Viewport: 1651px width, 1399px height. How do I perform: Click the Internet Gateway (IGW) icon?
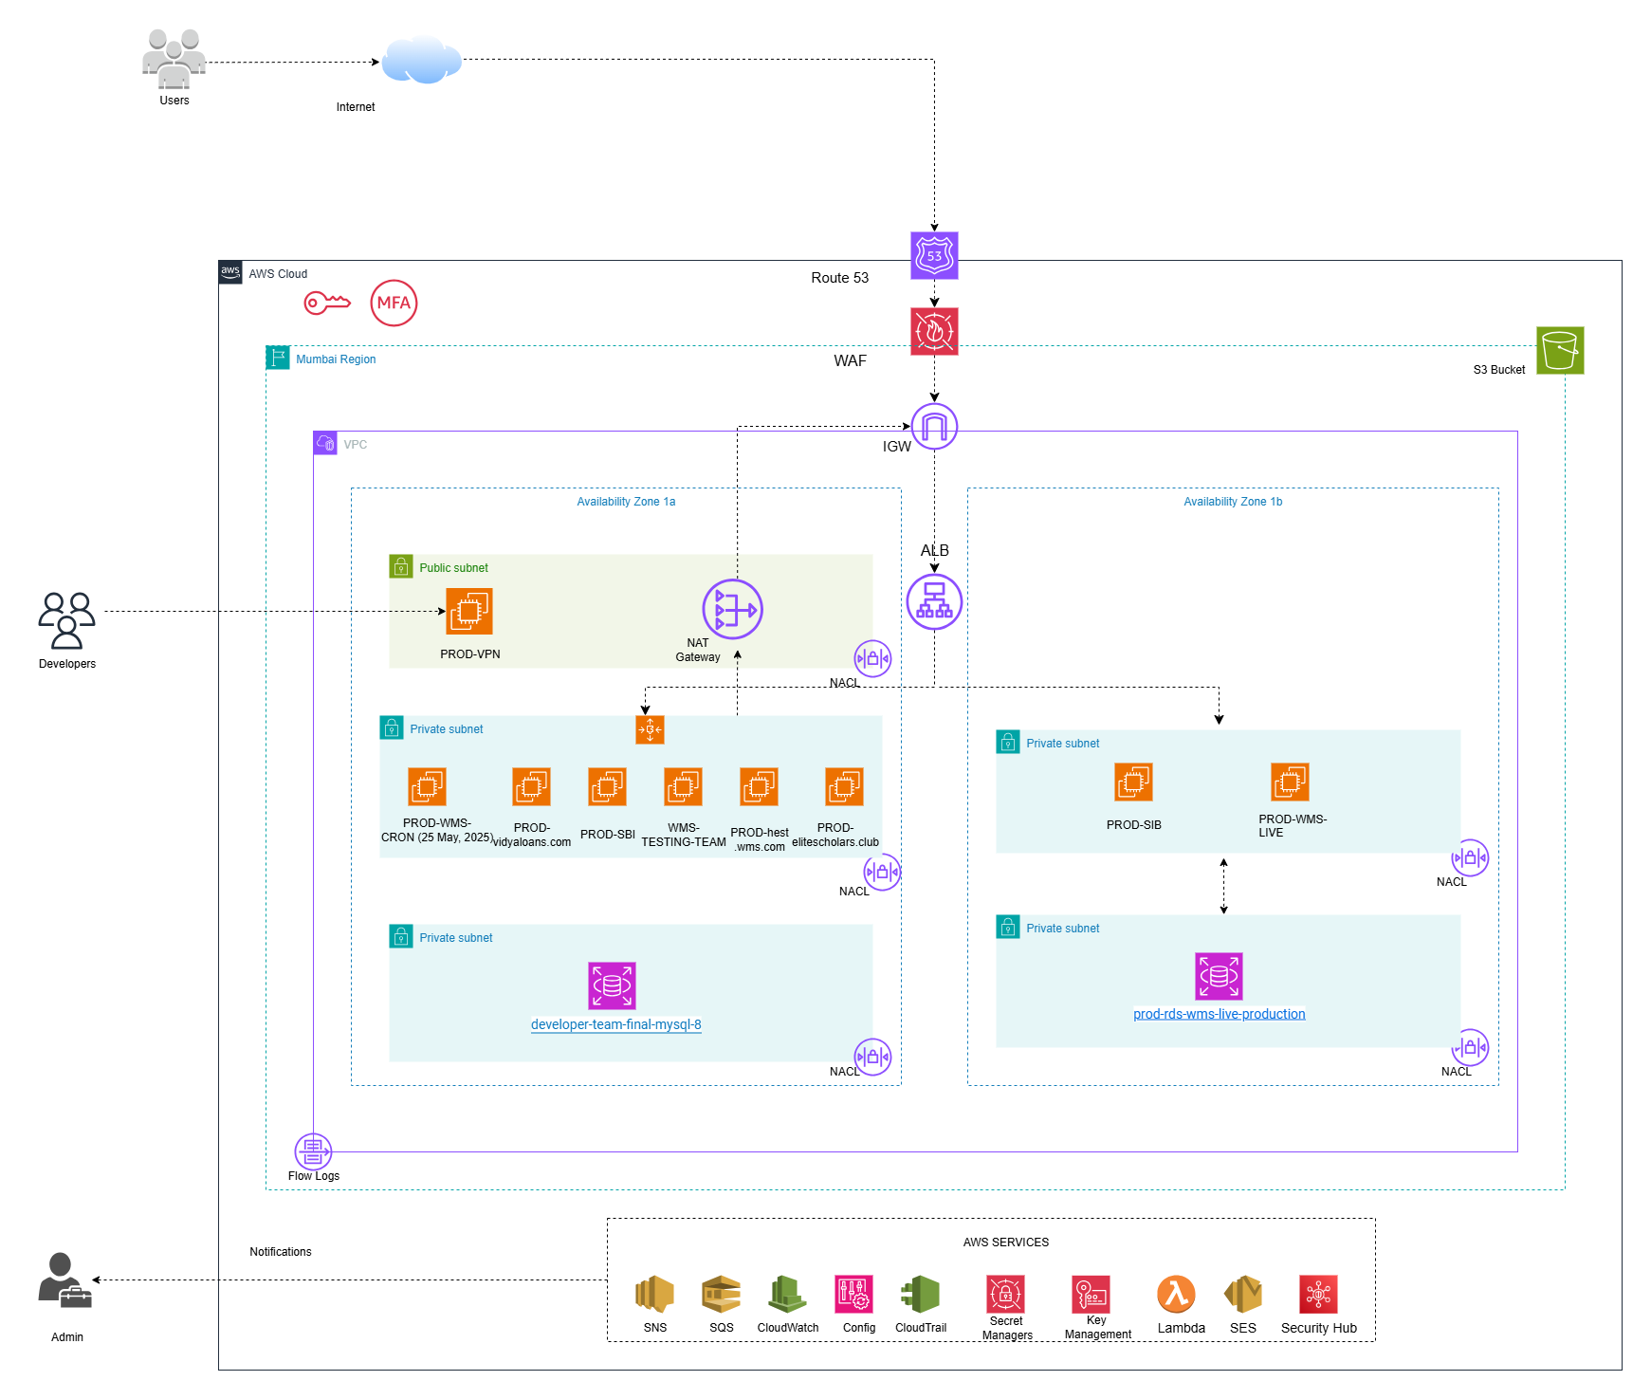(934, 427)
